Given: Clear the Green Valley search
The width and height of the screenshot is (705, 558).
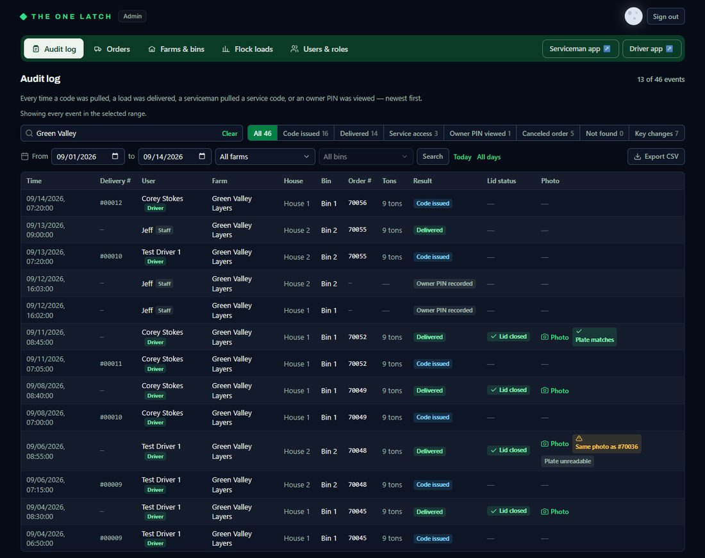Looking at the screenshot, I should (229, 133).
